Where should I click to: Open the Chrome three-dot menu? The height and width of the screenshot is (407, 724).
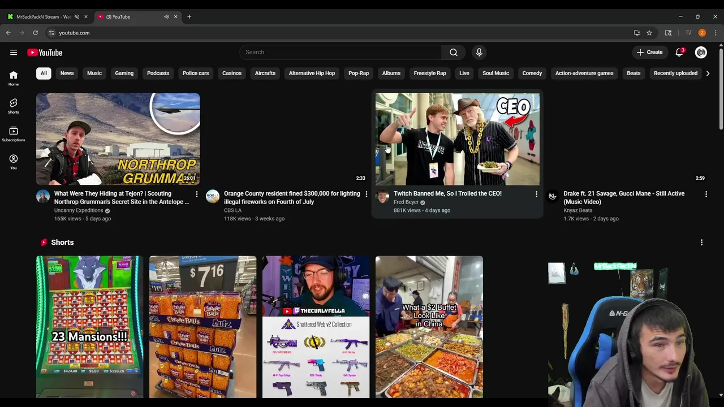716,33
